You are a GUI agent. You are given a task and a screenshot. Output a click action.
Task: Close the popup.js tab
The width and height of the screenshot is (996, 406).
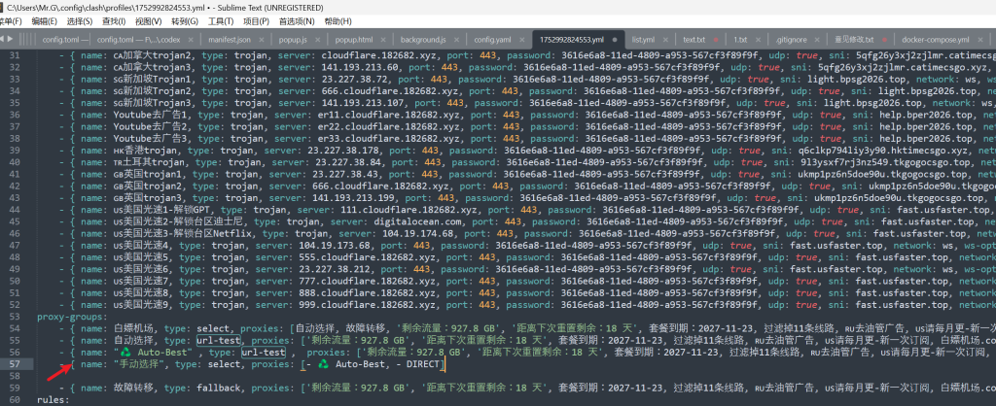pos(316,40)
